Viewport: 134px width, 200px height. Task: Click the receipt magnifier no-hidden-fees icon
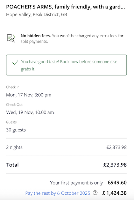(11, 38)
